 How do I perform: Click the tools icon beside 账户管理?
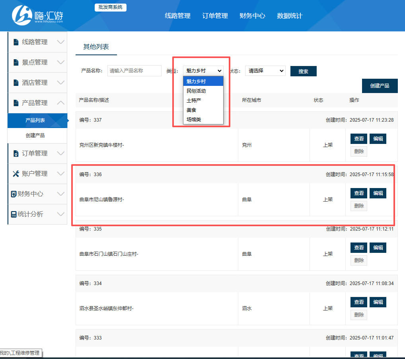(x=16, y=174)
